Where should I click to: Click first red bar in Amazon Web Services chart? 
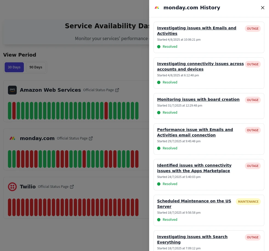click(14, 111)
